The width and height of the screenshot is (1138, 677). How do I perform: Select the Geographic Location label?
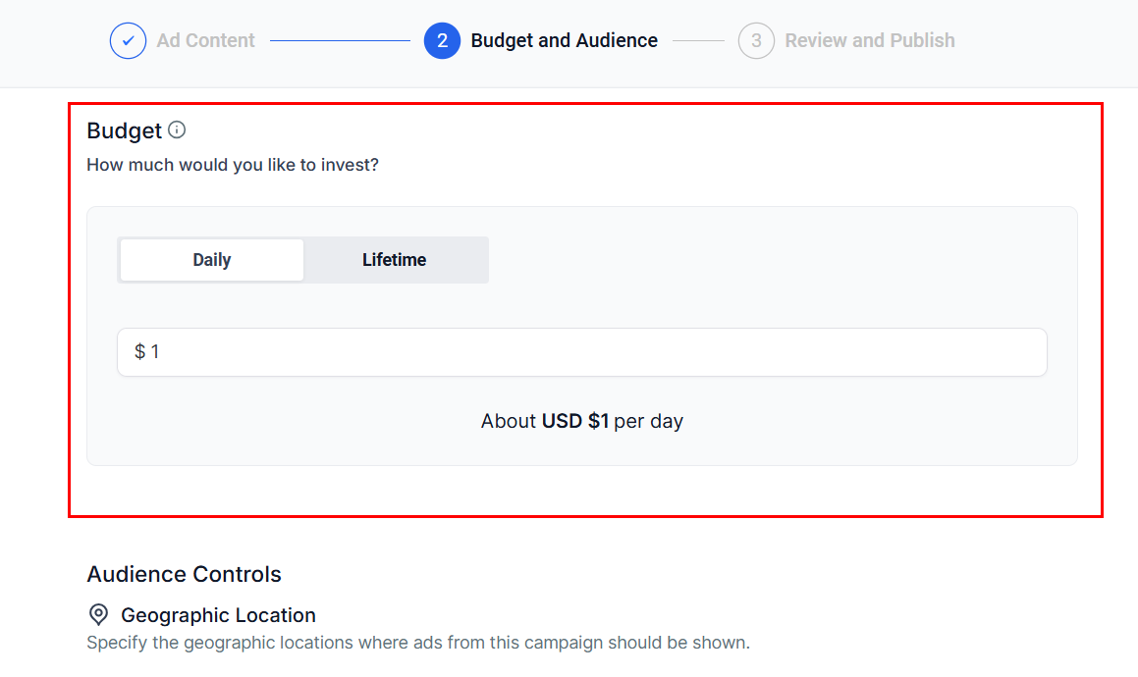218,615
